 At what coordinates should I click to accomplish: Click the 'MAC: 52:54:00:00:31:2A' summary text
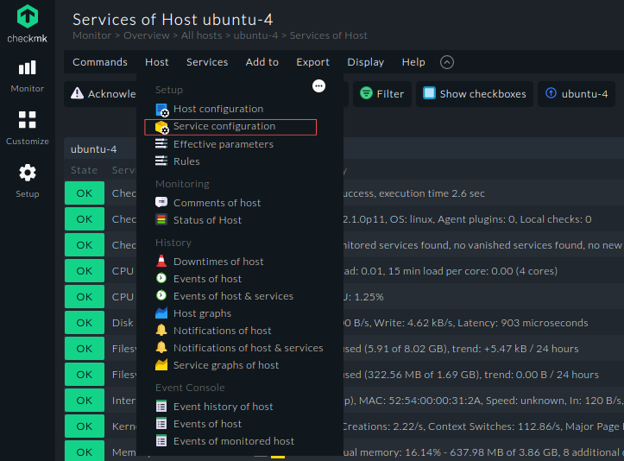[419, 400]
